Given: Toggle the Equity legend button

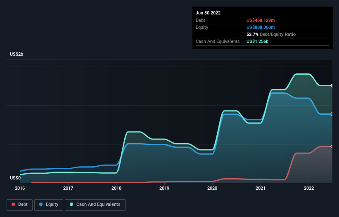Looking at the screenshot, I should pyautogui.click(x=49, y=205).
